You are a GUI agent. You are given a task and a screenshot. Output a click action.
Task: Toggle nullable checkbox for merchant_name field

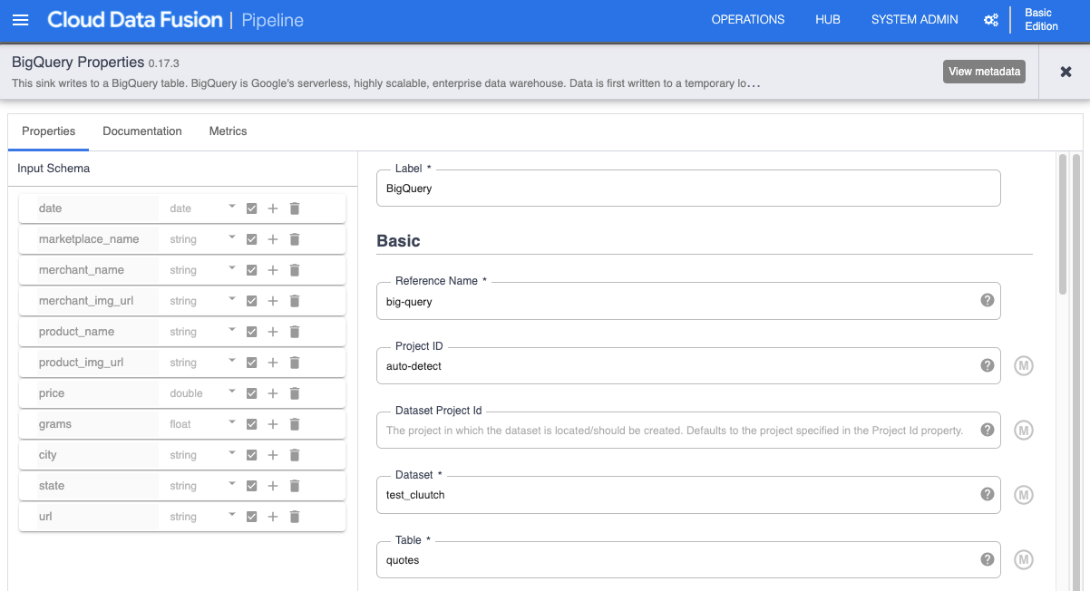pyautogui.click(x=252, y=270)
